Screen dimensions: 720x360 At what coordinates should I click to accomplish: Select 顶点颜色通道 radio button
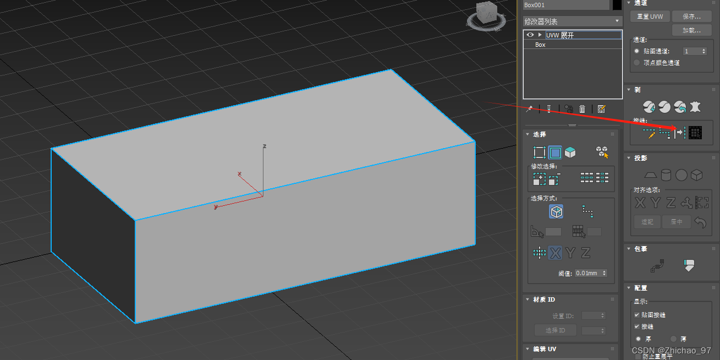click(x=637, y=63)
